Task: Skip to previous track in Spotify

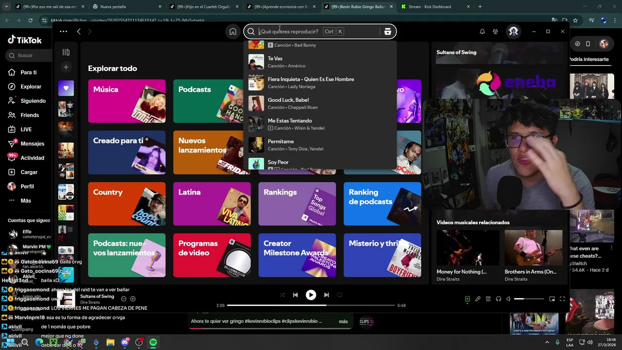Action: pyautogui.click(x=295, y=295)
